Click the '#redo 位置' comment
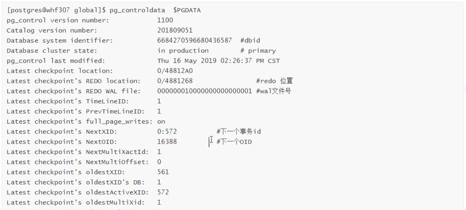The width and height of the screenshot is (466, 210). click(x=274, y=81)
